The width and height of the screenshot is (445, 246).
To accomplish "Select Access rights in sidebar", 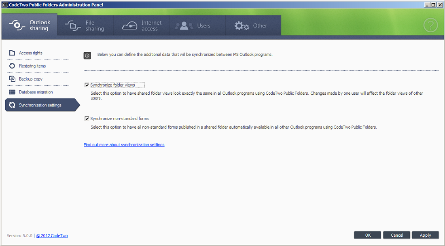I will coord(38,53).
